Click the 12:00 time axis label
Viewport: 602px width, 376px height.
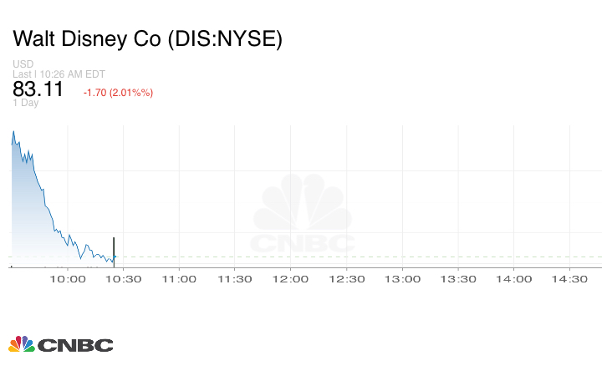291,279
